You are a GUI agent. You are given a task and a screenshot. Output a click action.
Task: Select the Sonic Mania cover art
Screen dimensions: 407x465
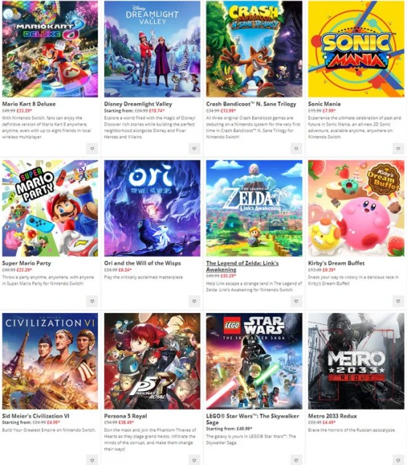click(x=356, y=49)
